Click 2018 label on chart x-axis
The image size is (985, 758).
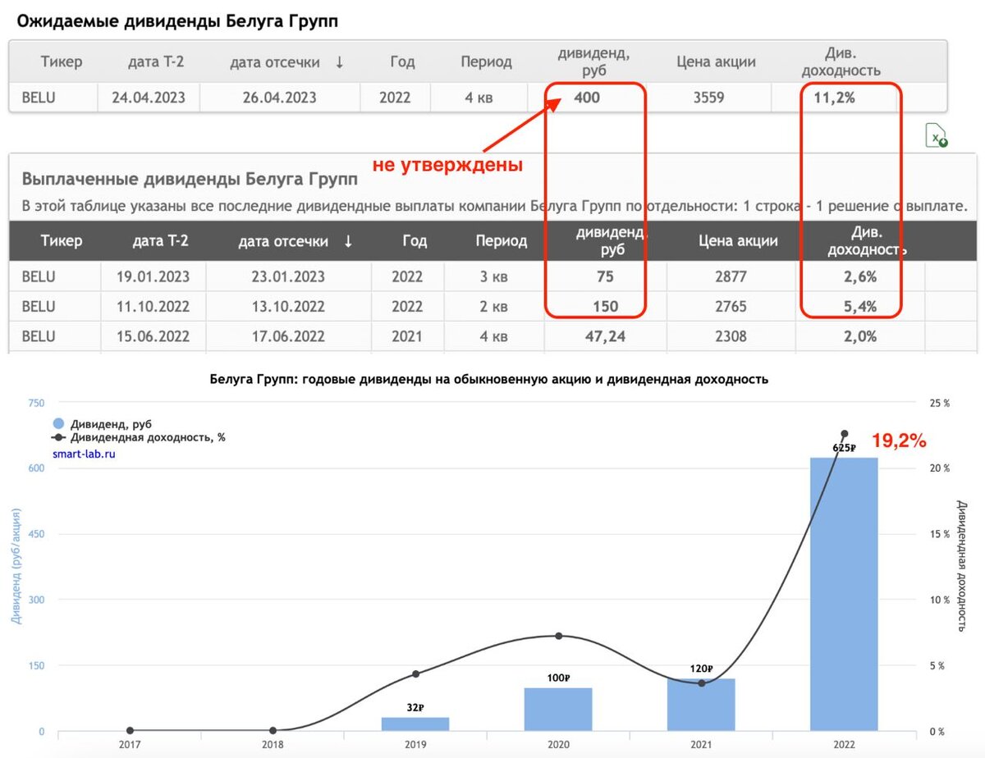point(273,745)
